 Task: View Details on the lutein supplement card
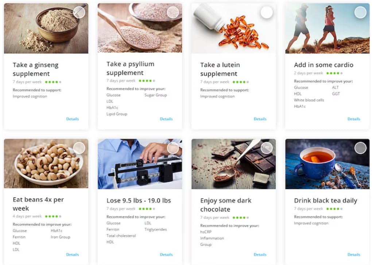[x=260, y=119]
